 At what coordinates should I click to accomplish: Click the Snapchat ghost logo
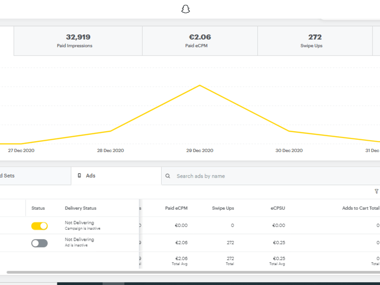coord(186,9)
